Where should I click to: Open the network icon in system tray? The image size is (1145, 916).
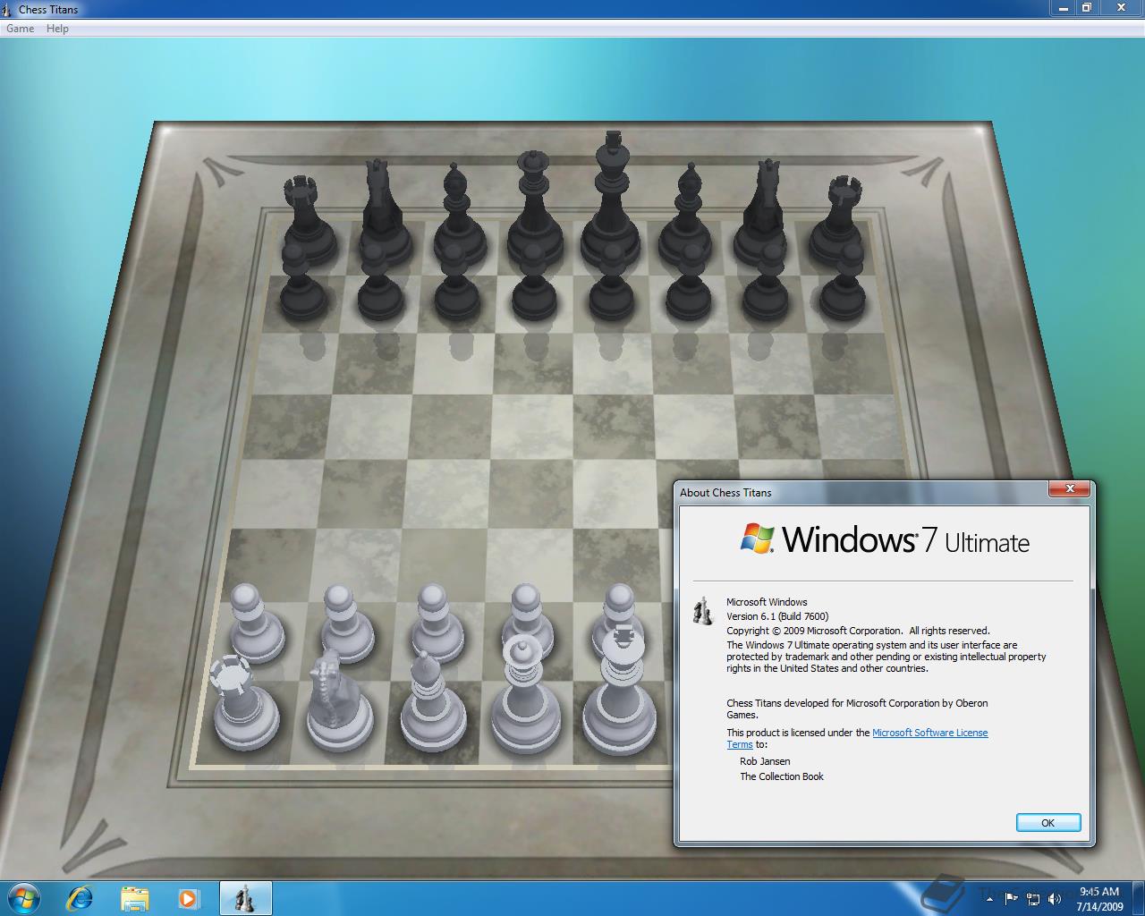click(x=1033, y=898)
